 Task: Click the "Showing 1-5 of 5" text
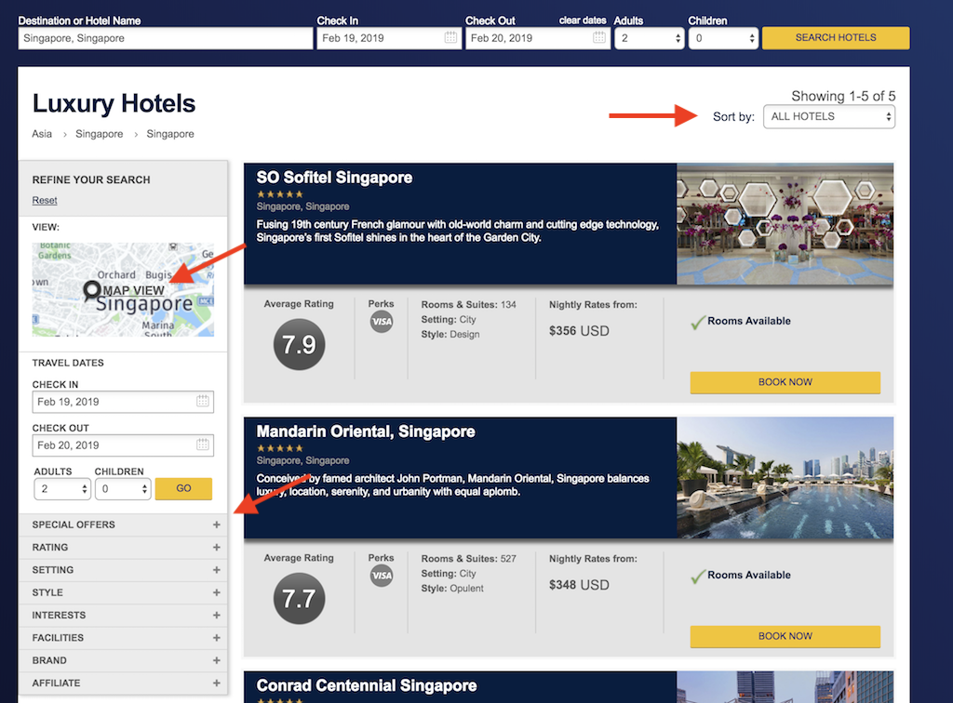coord(843,96)
